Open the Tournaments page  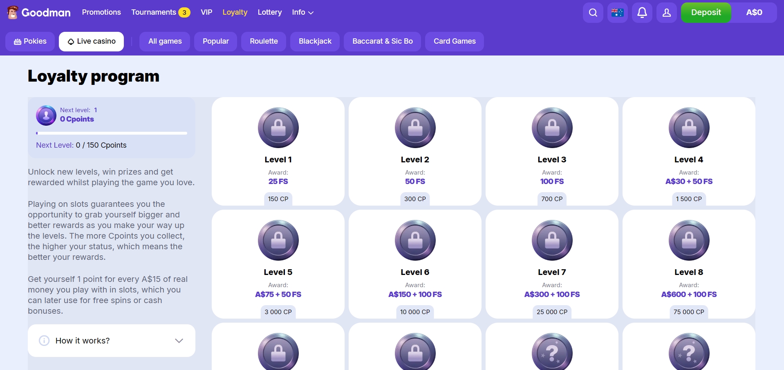(x=155, y=12)
